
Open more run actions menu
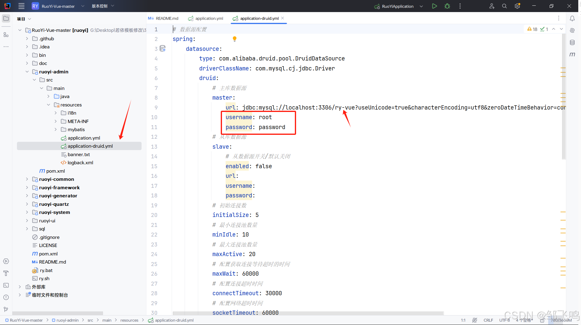click(460, 6)
